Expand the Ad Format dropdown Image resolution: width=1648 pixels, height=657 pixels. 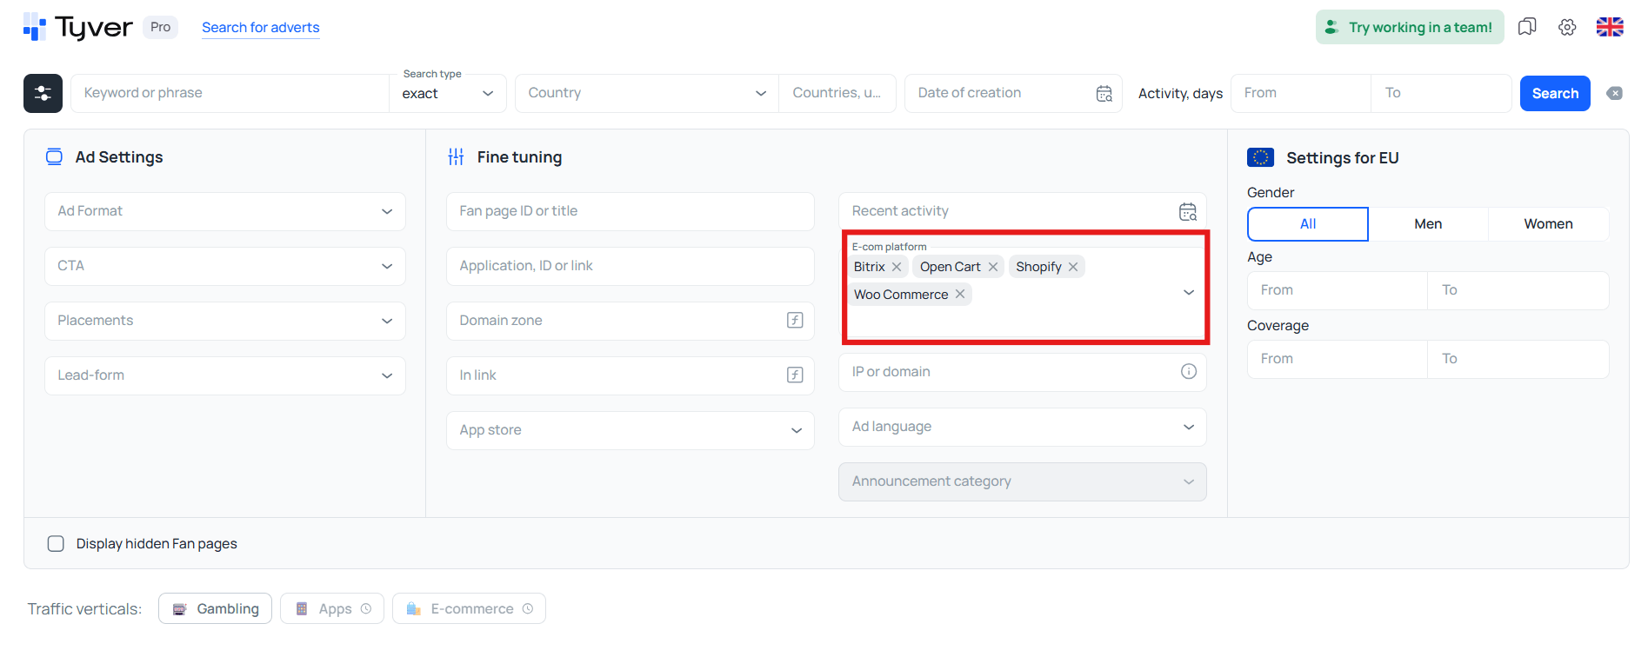coord(225,211)
